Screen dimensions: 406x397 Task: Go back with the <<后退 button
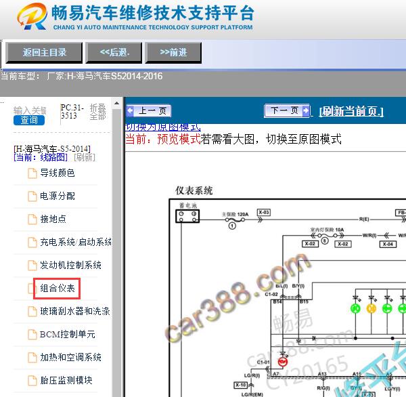[114, 53]
